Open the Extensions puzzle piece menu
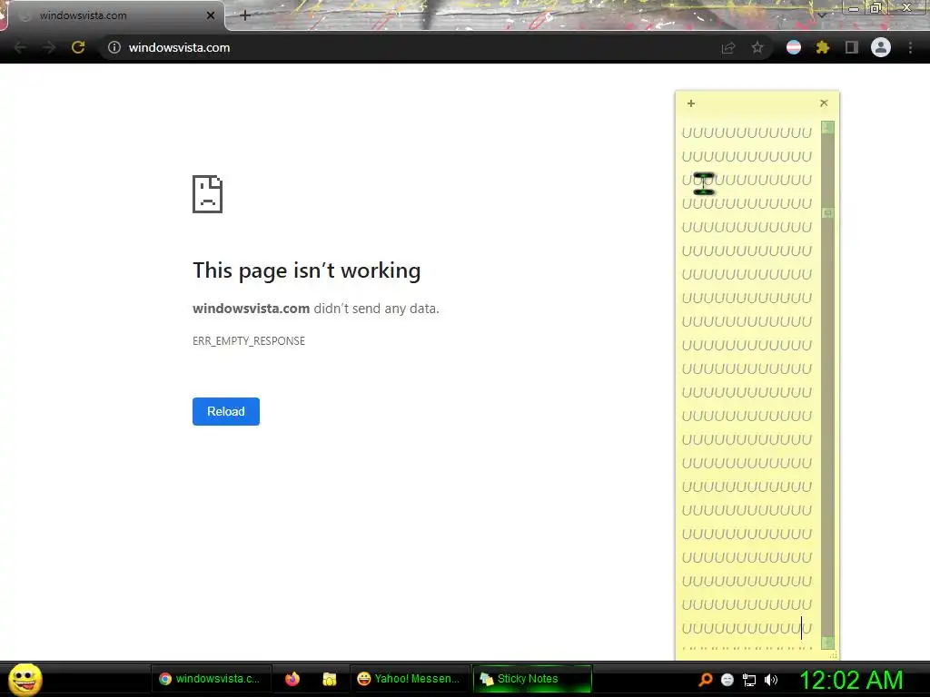This screenshot has height=697, width=930. pyautogui.click(x=823, y=47)
